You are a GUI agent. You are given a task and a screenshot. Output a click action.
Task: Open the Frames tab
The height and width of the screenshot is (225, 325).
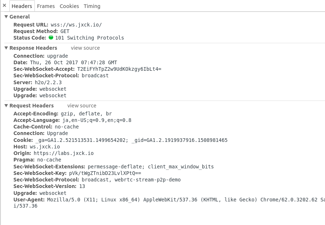[46, 6]
